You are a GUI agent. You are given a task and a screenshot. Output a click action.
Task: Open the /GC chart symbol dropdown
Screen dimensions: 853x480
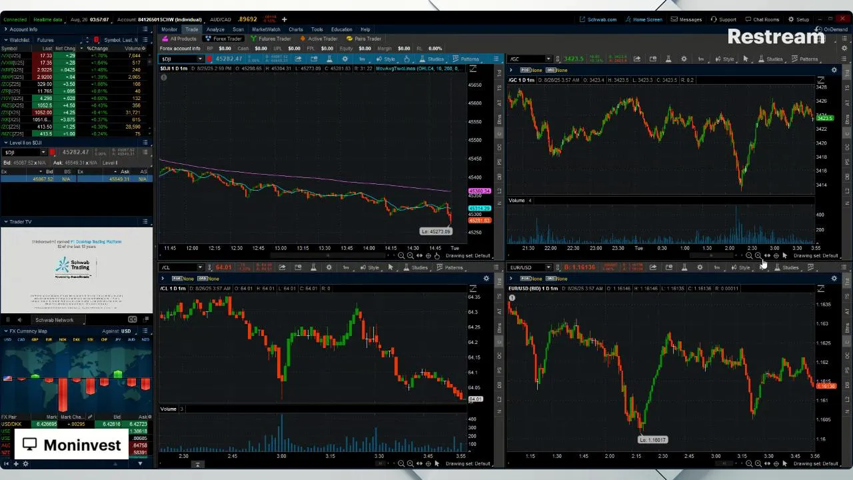[x=548, y=59]
